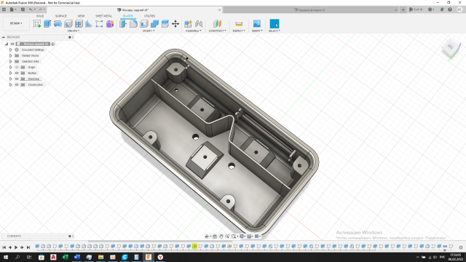Select the Combine bodies icon

click(154, 24)
